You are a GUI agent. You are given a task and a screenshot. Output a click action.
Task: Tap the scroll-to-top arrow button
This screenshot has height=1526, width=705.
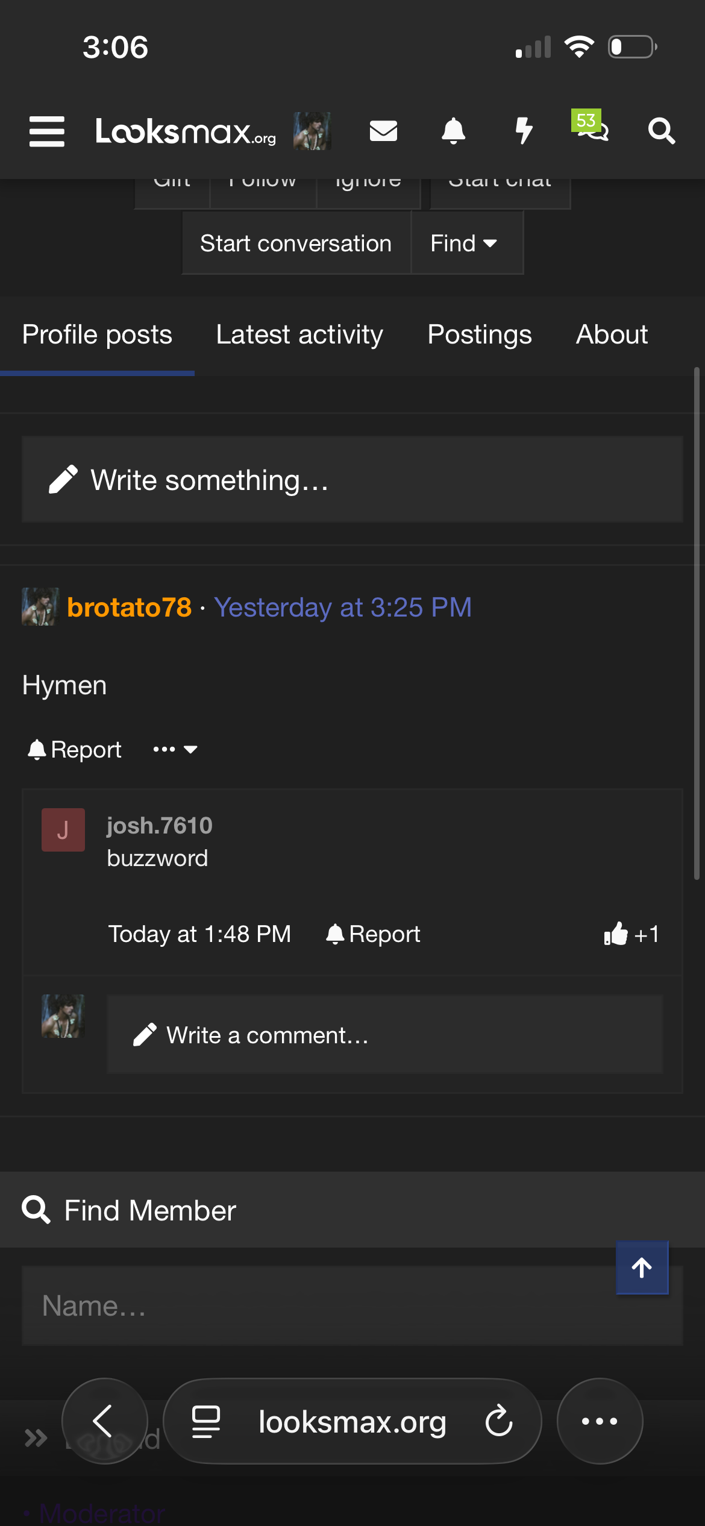point(642,1267)
